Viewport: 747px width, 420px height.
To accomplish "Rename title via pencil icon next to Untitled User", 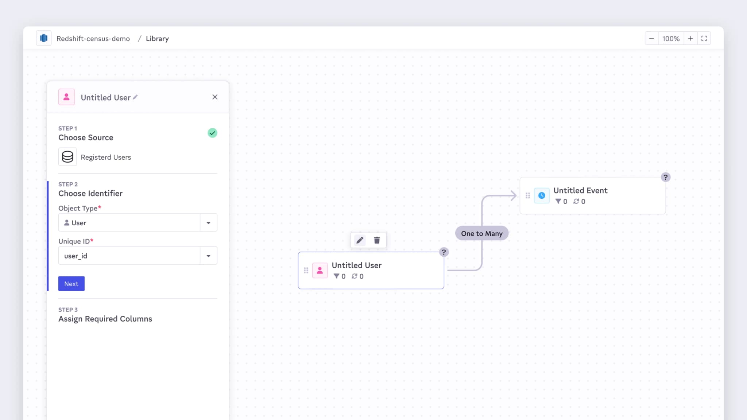I will (x=135, y=97).
